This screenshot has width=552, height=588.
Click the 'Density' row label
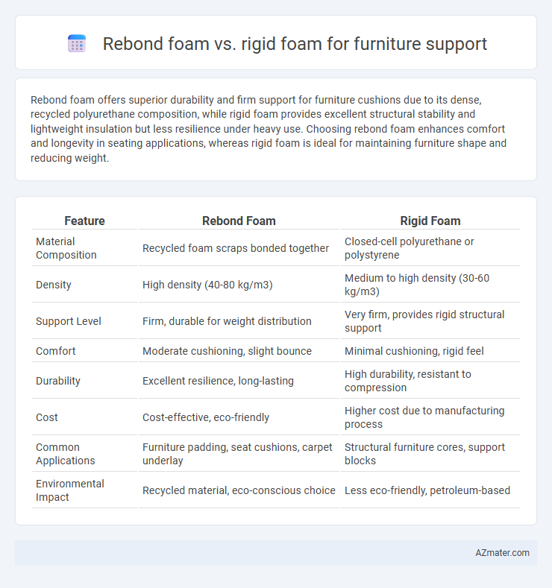point(53,285)
